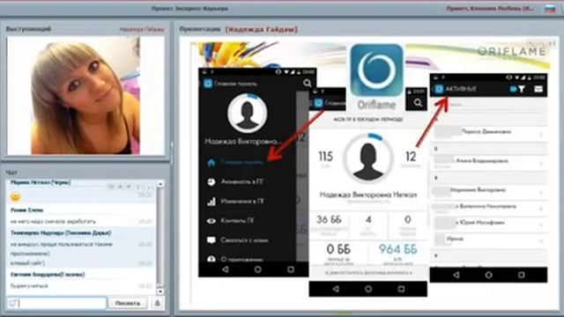
Task: Click the '12' value on middle phone
Action: [411, 157]
